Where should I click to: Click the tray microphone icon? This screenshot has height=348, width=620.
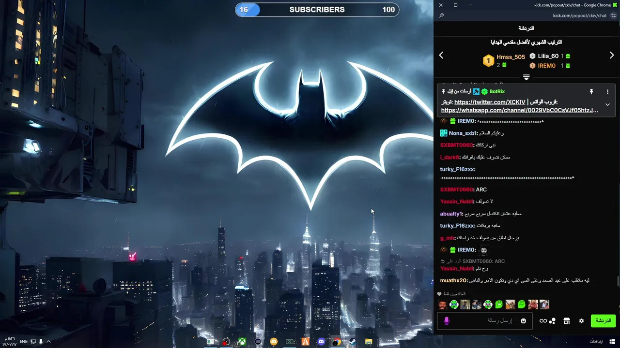(x=41, y=342)
